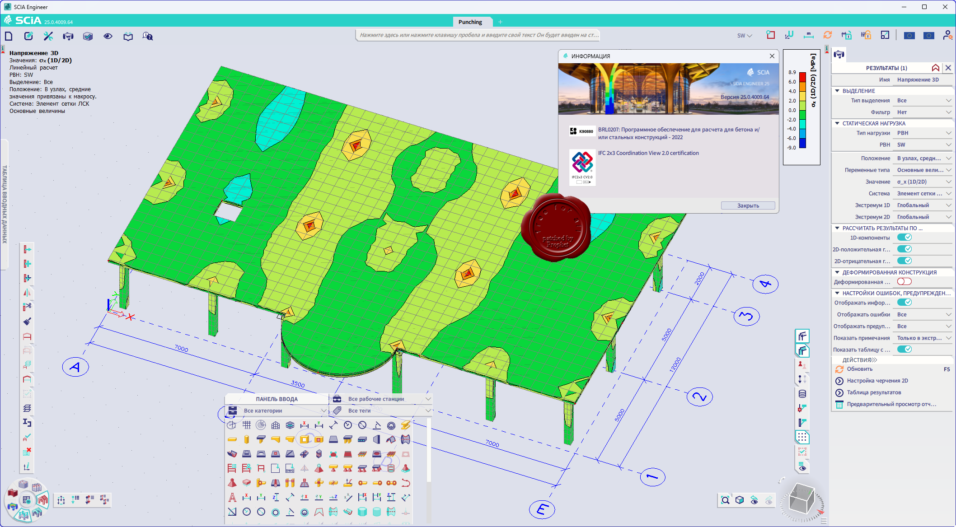The image size is (956, 527).
Task: Click the Закрыть button
Action: click(748, 205)
